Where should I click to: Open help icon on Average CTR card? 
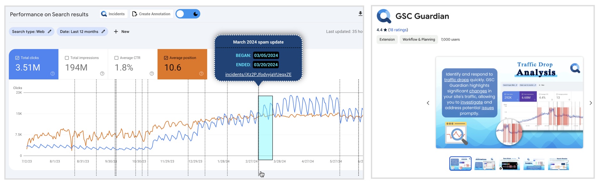click(152, 74)
